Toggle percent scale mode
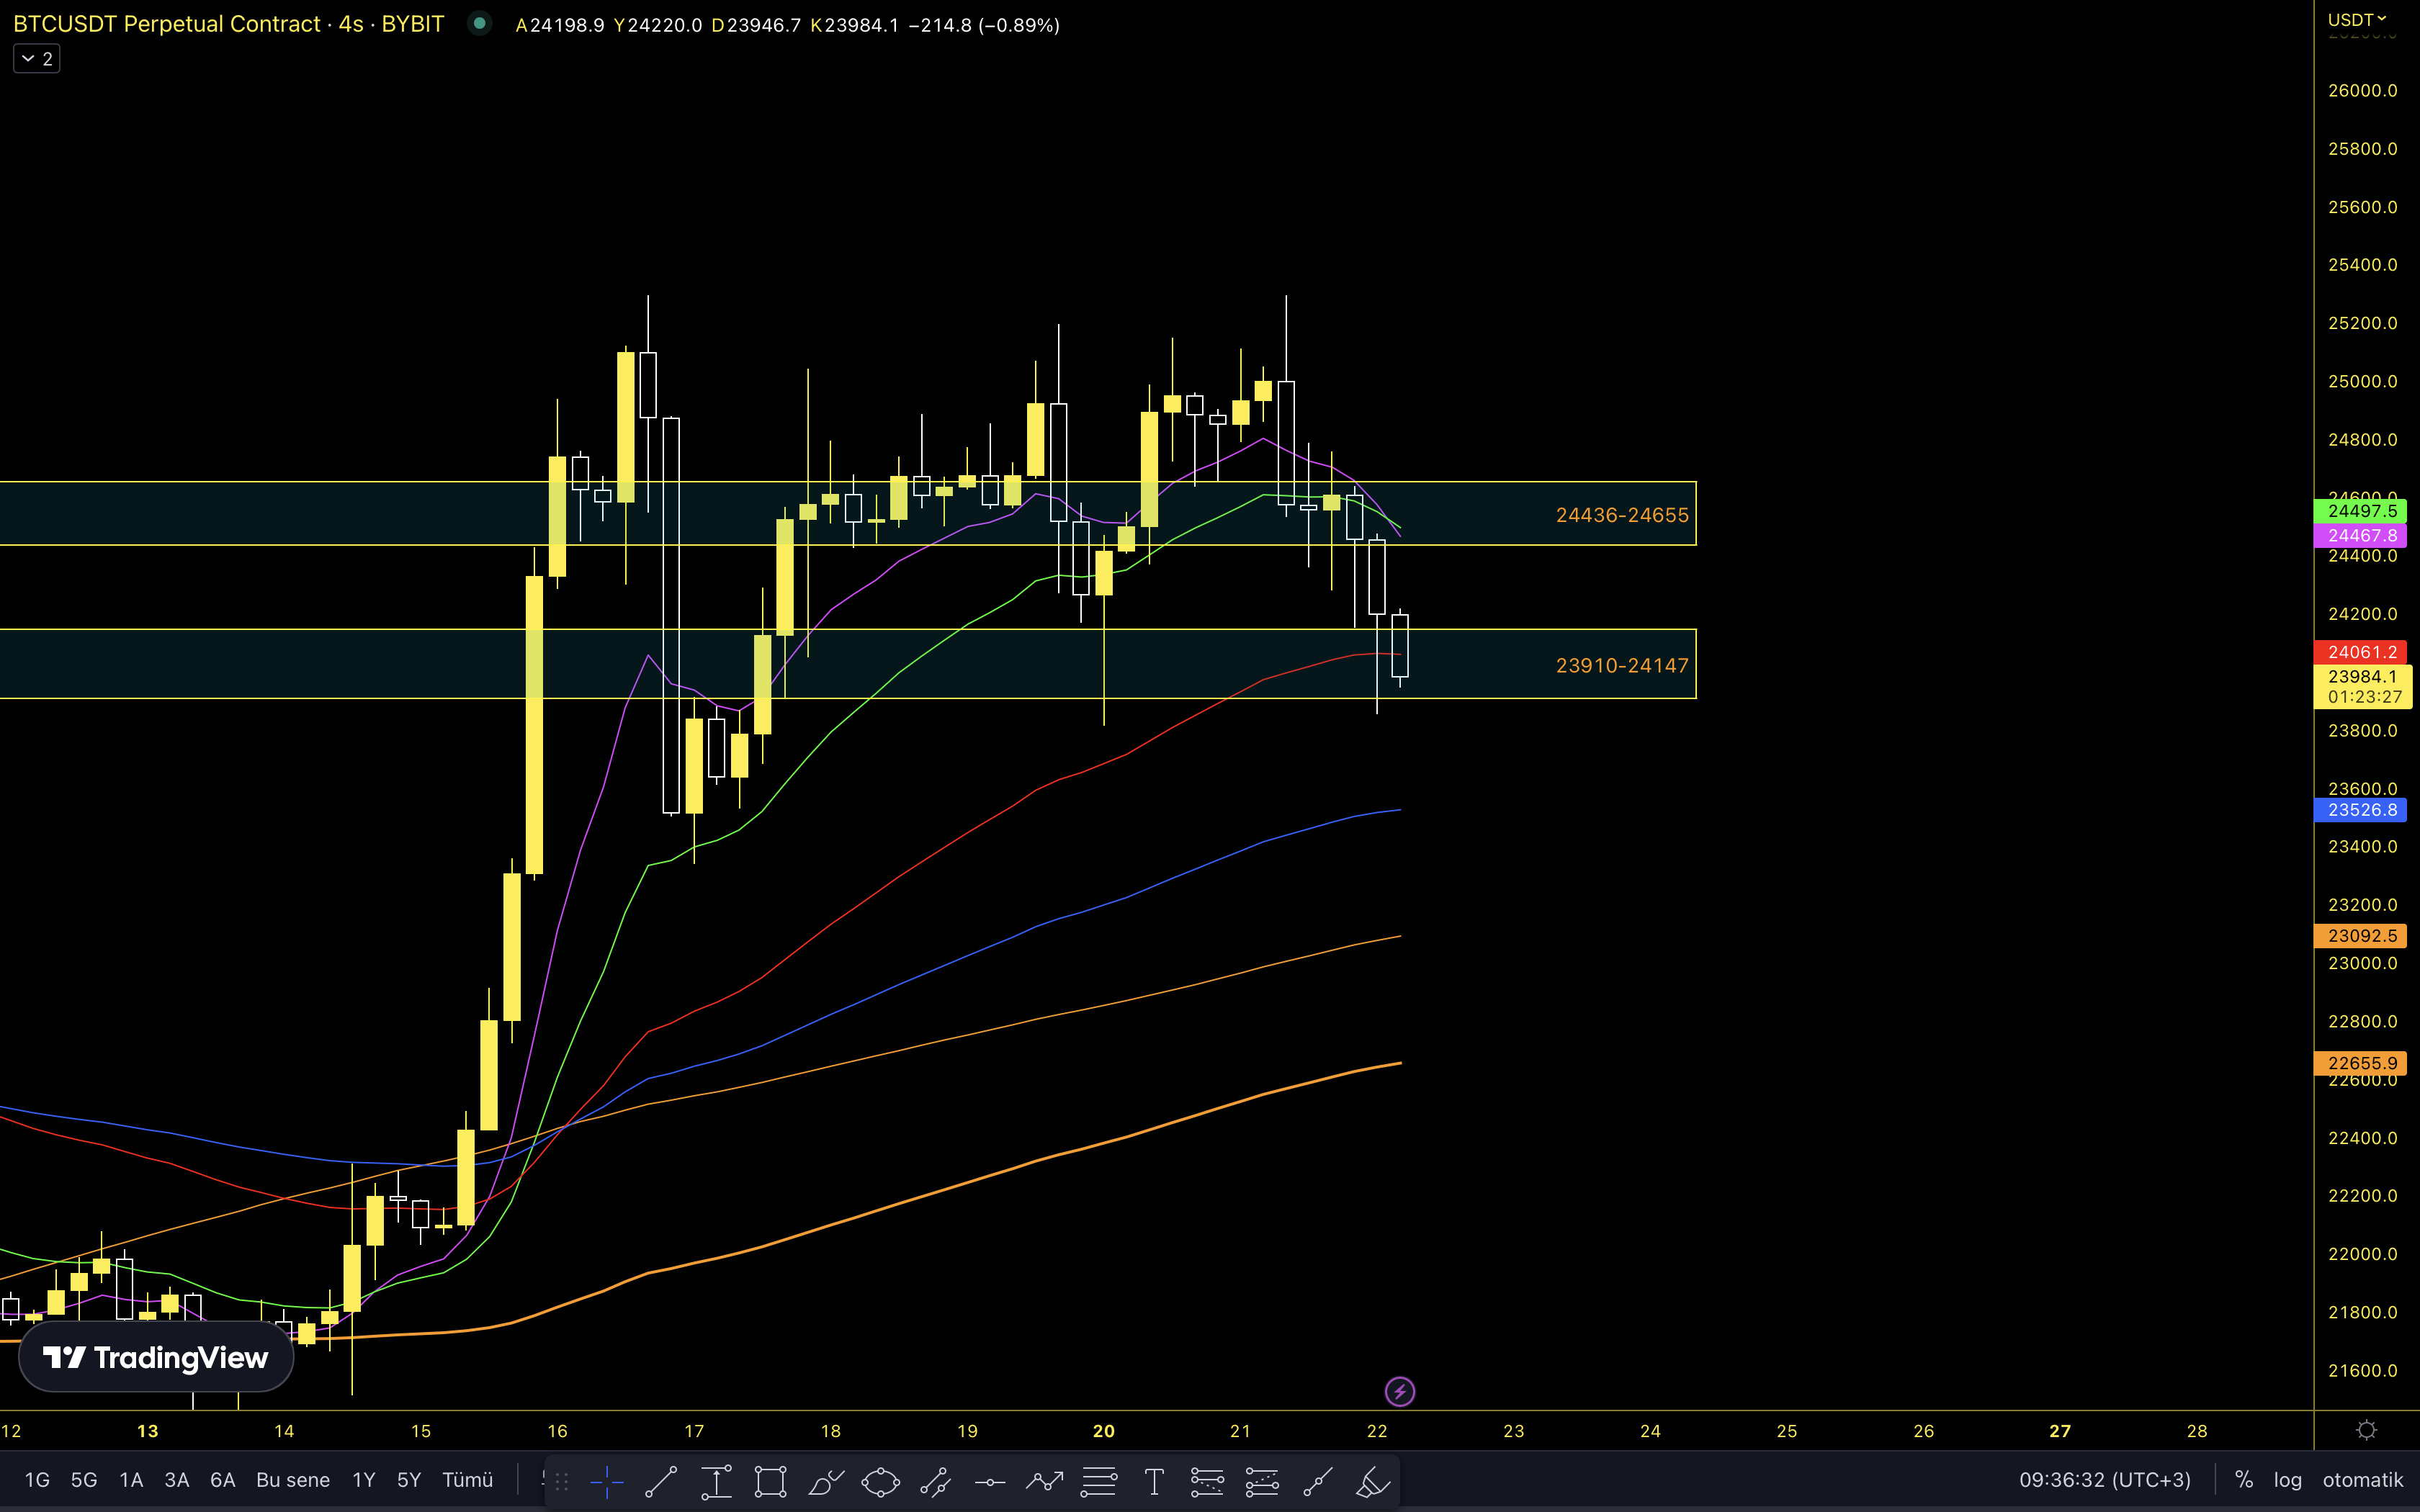Image resolution: width=2420 pixels, height=1512 pixels. (x=2243, y=1480)
